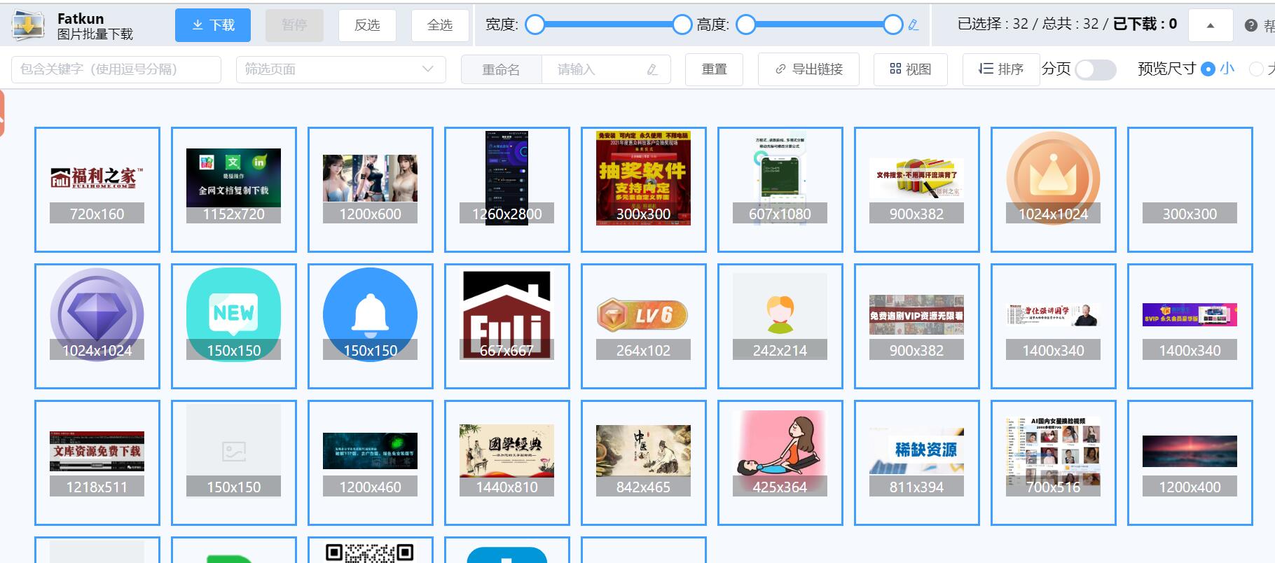This screenshot has height=563, width=1275.
Task: Click the edit pencil icon beside height slider
Action: click(x=914, y=25)
